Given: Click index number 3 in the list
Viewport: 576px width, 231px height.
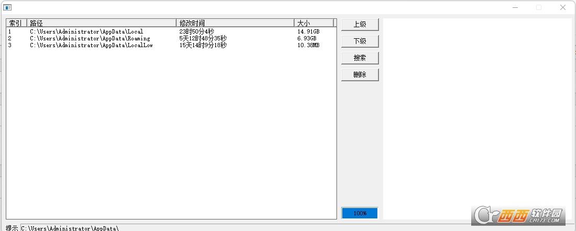Looking at the screenshot, I should point(9,45).
